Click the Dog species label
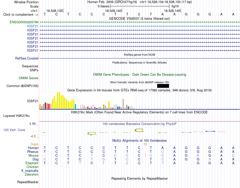Image resolution: width=240 pixels, height=188 pixels. (36, 159)
